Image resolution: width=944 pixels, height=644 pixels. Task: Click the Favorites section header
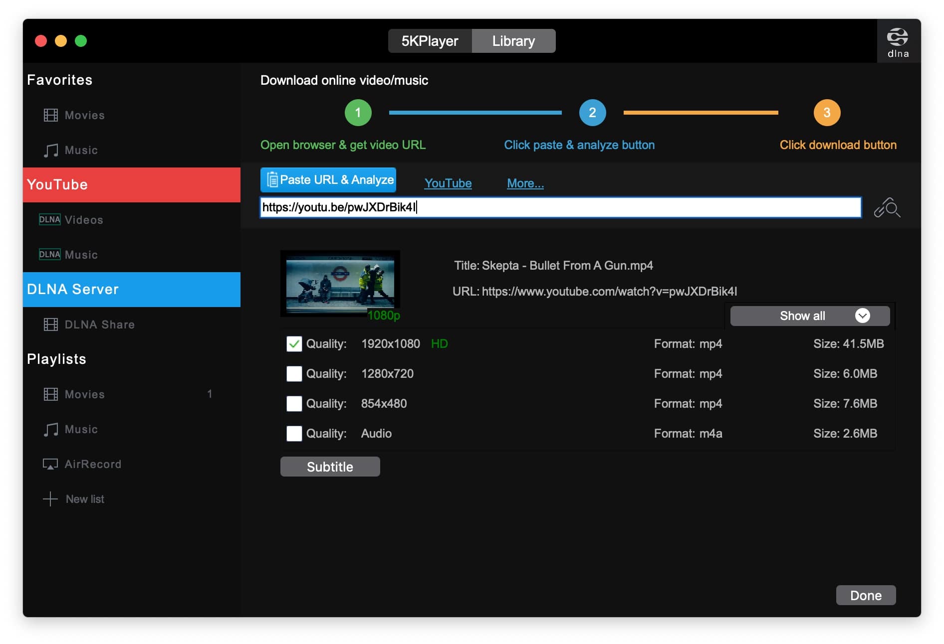pyautogui.click(x=60, y=80)
